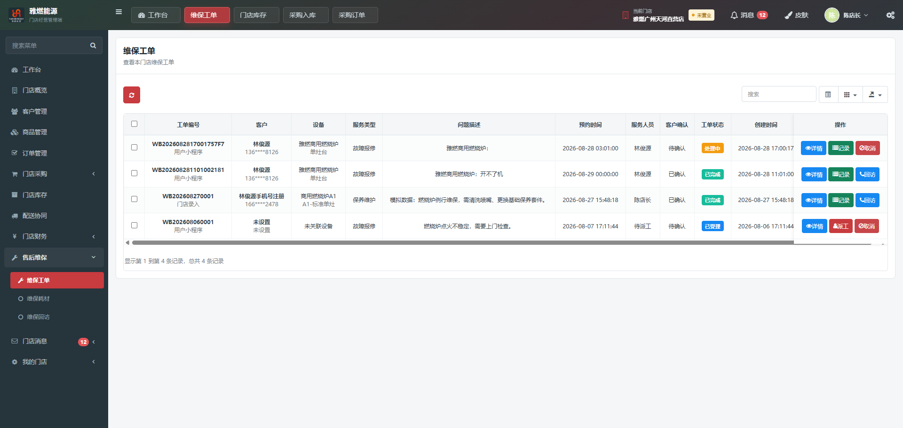Open 商品管理 in the sidebar
Viewport: 903px width, 428px height.
tap(54, 132)
